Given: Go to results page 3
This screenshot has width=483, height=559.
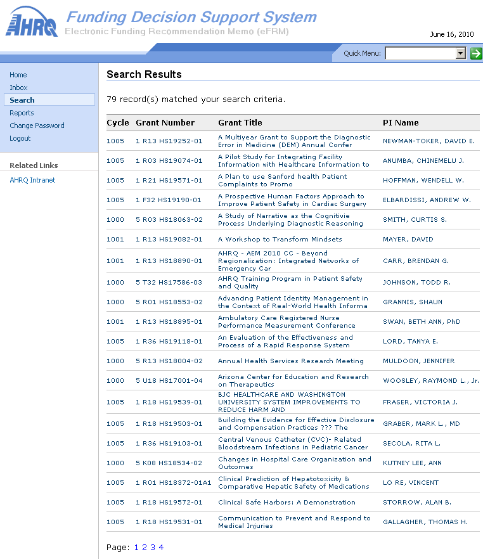Looking at the screenshot, I should point(153,547).
